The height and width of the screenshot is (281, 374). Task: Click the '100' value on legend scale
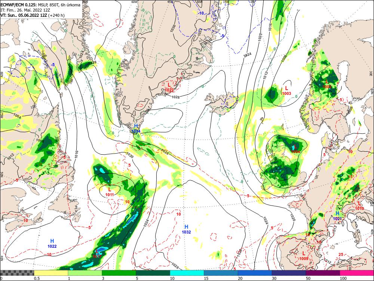343,278
